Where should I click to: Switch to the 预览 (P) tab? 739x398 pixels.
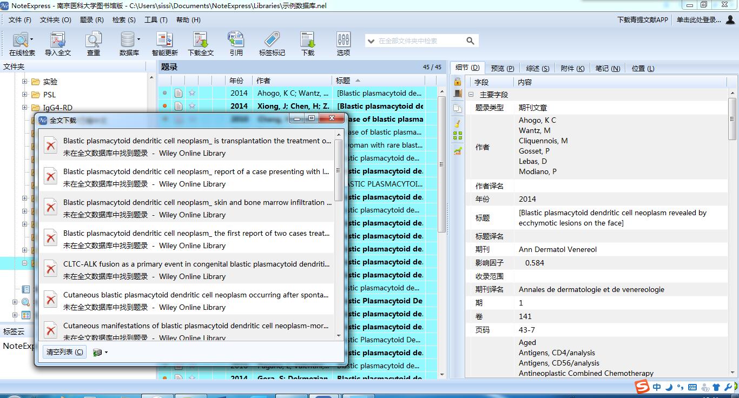pos(502,68)
